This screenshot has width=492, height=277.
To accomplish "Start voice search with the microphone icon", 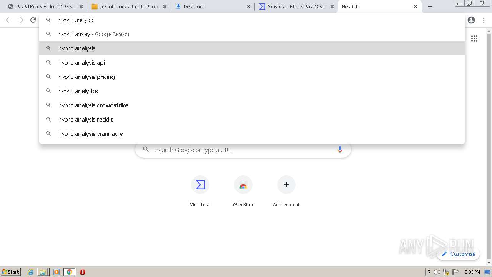I will coord(340,150).
